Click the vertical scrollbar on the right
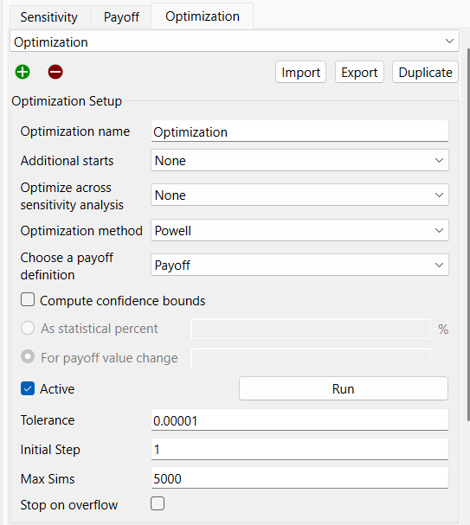The height and width of the screenshot is (525, 470). click(468, 234)
